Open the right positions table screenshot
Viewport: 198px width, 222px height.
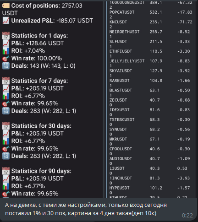(x=151, y=100)
